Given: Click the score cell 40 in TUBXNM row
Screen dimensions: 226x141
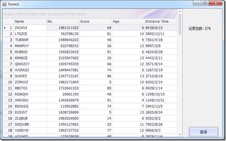Looking at the screenshot, I should (x=95, y=40).
